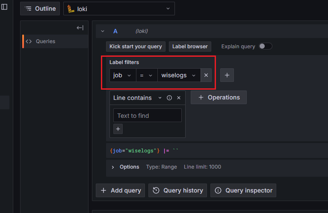
Task: Remove the Line contains operation
Action: tap(179, 98)
